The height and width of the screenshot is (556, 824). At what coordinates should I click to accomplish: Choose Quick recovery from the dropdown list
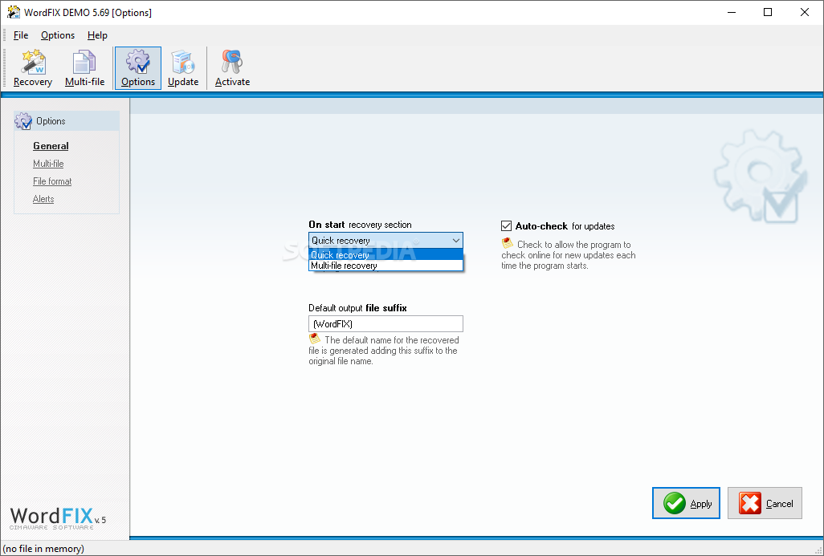tap(385, 254)
